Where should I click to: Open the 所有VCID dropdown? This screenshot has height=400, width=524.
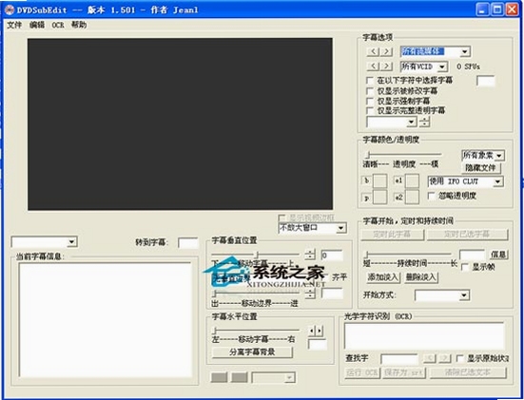[424, 67]
